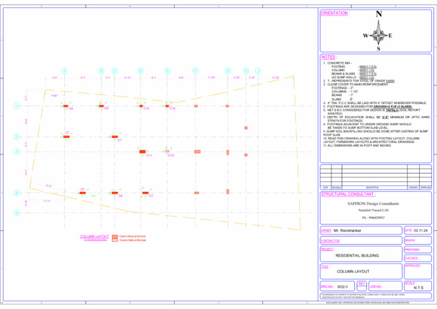Image resolution: width=437 pixels, height=309 pixels.
Task: Select column C9 at grid A-1
Action: pyautogui.click(x=66, y=106)
